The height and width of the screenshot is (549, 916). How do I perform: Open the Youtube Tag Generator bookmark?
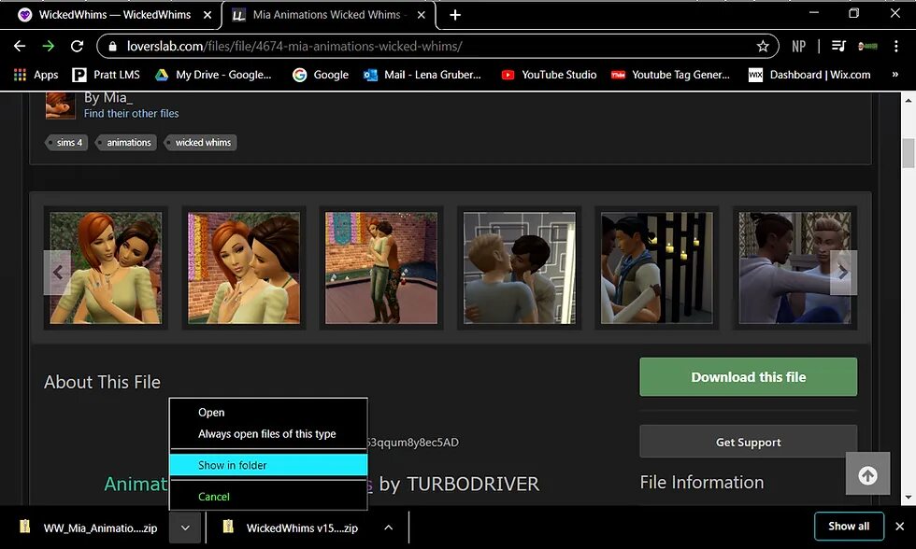671,75
